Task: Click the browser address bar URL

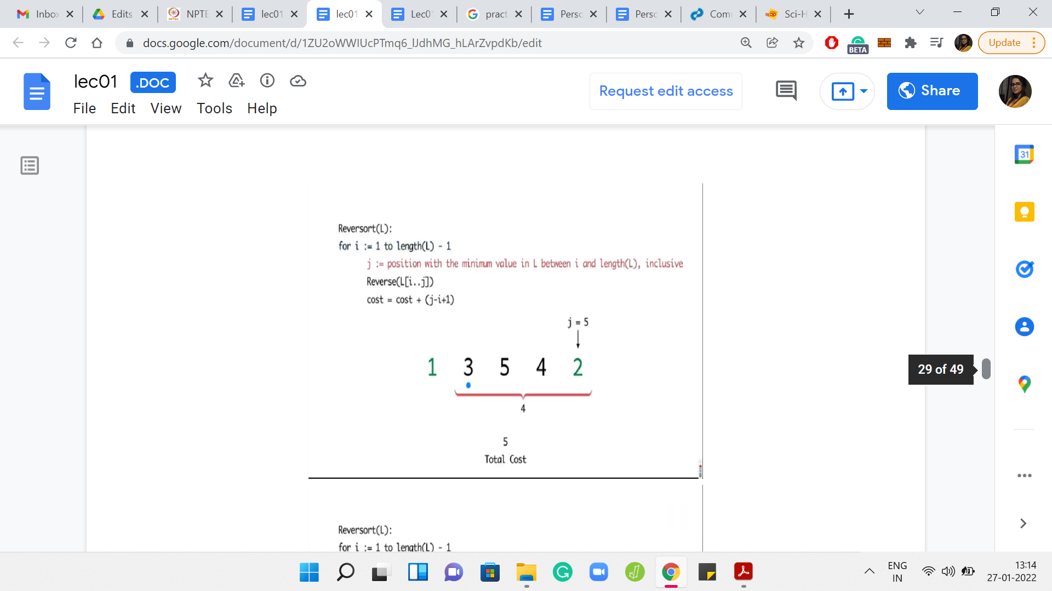Action: (342, 43)
